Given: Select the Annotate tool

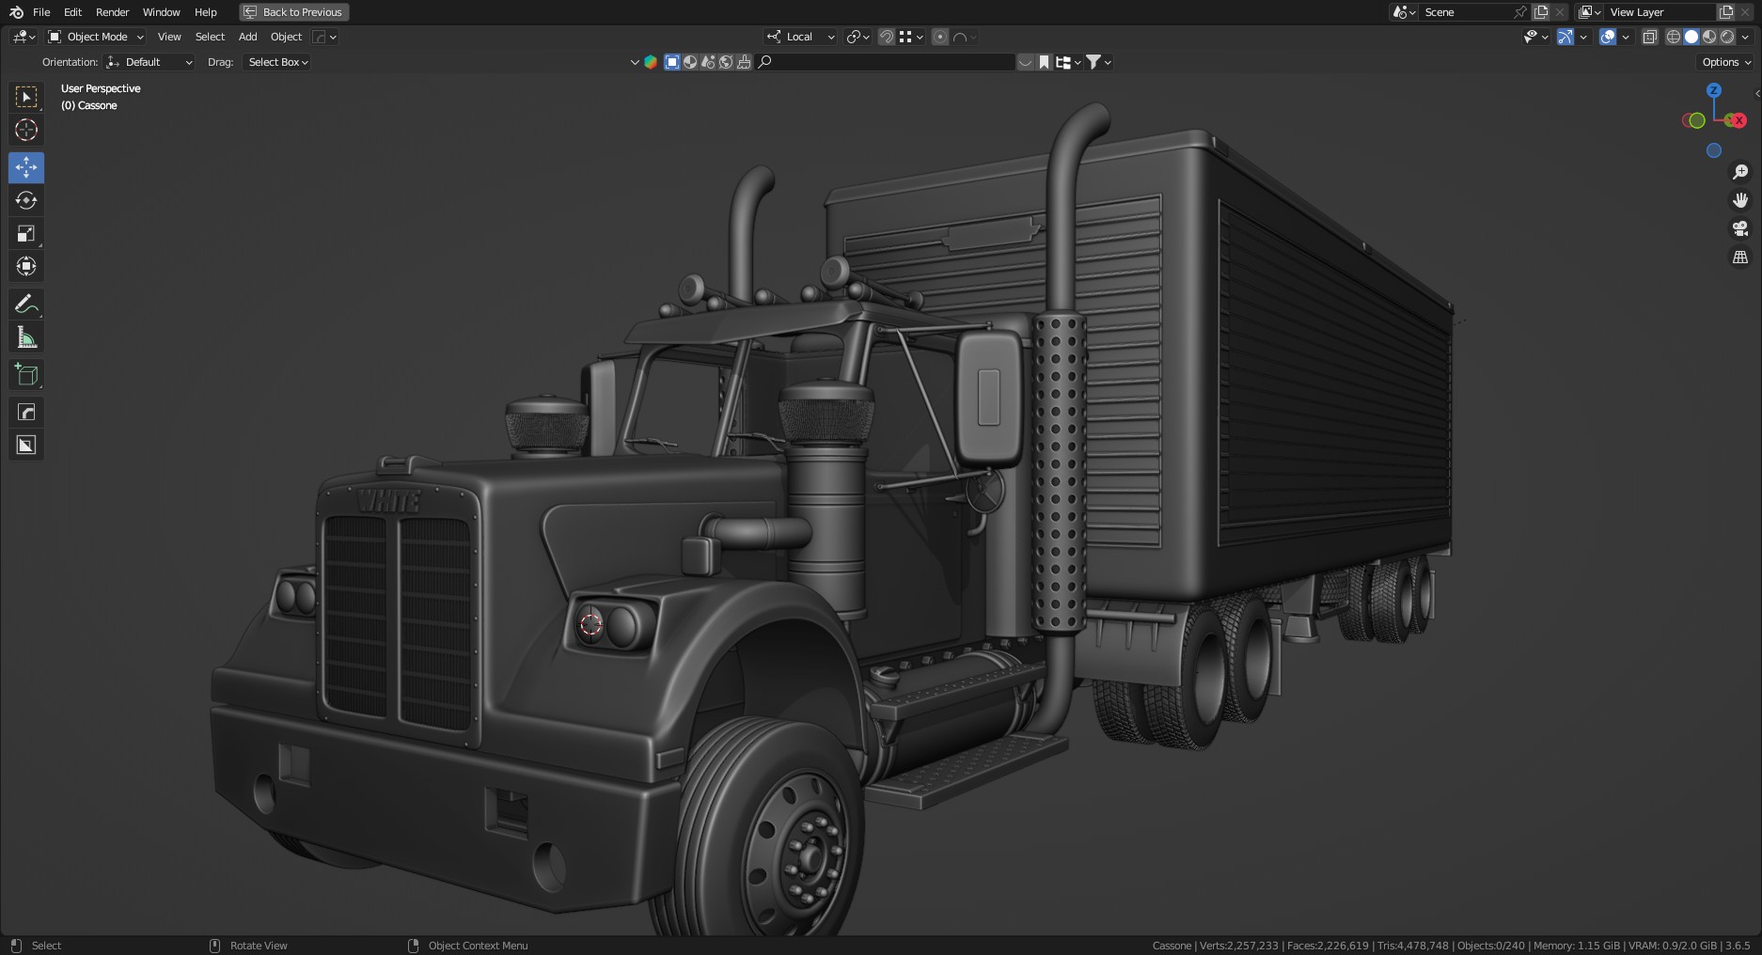Looking at the screenshot, I should pos(26,304).
